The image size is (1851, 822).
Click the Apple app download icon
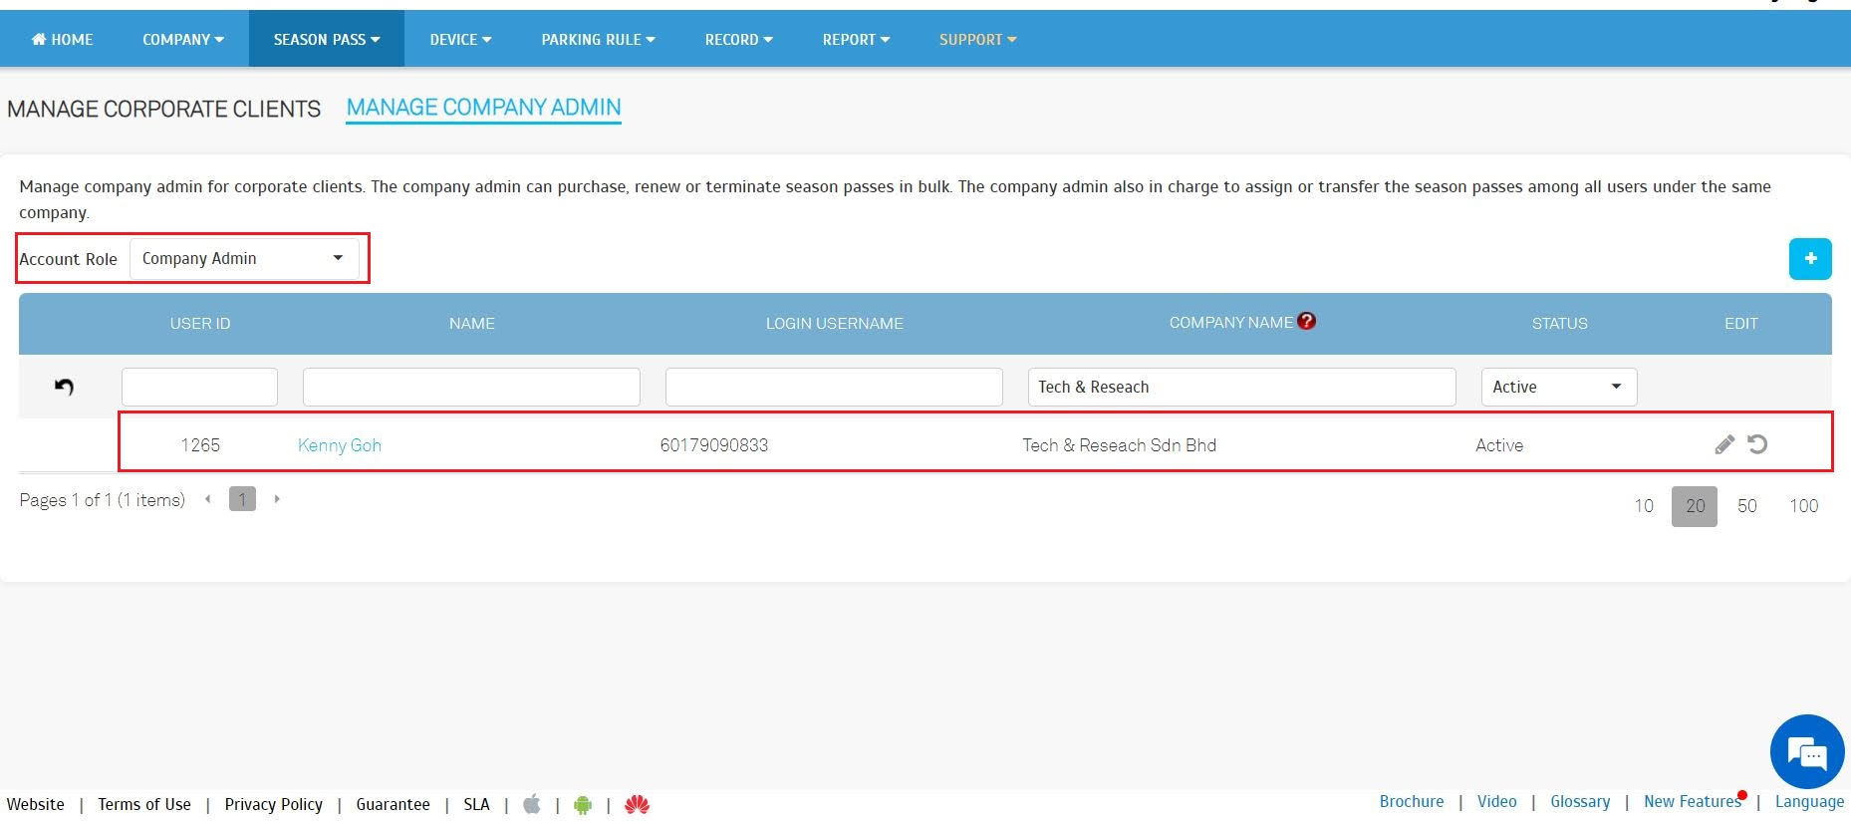[532, 804]
